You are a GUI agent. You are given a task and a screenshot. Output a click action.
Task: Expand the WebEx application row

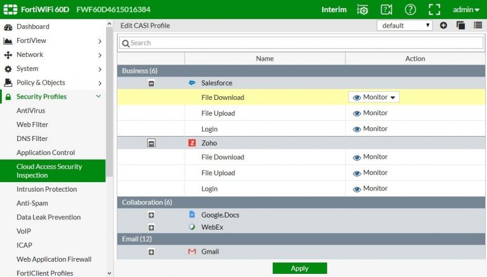point(151,227)
